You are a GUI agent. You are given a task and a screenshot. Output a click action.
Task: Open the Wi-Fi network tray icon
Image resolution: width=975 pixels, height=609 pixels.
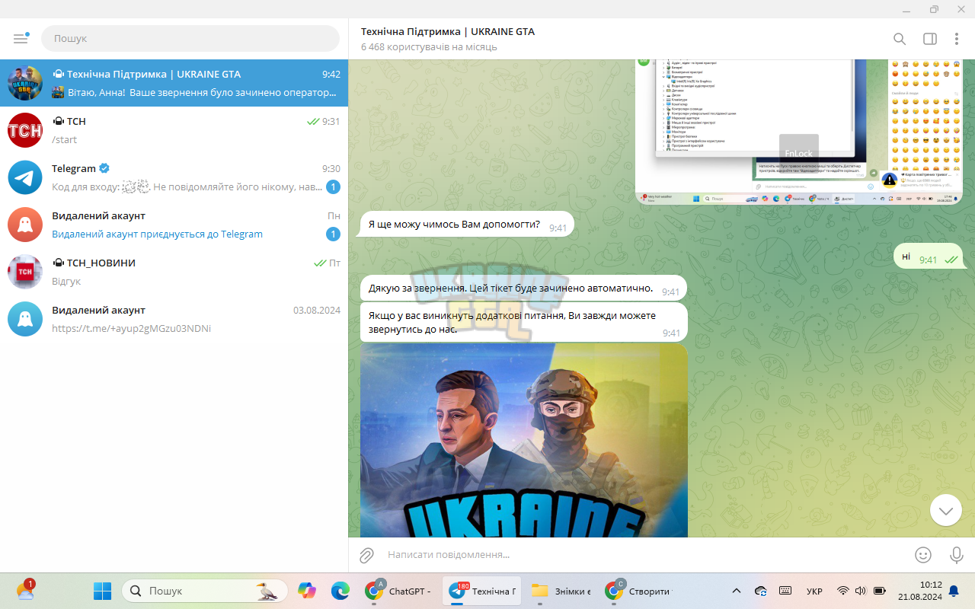[842, 591]
